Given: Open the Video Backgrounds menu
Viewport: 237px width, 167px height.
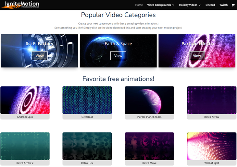Looking at the screenshot, I should (x=161, y=5).
